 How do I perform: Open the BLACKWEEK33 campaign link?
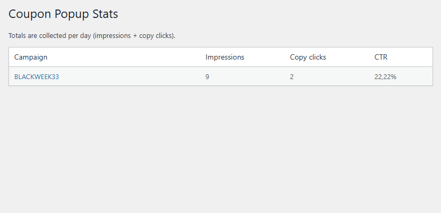point(36,76)
